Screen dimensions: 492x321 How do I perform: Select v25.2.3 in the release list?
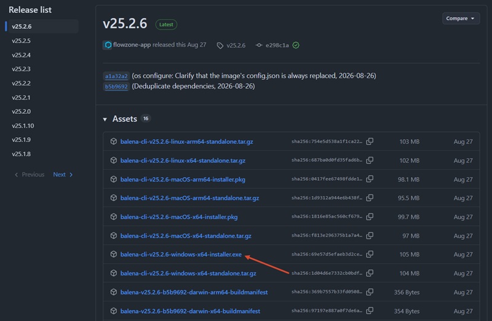pyautogui.click(x=22, y=69)
